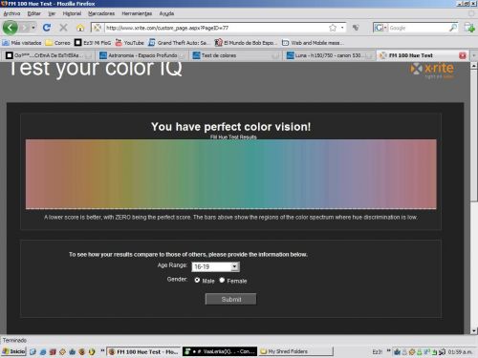Click the Ez3! language bar label

[378, 351]
